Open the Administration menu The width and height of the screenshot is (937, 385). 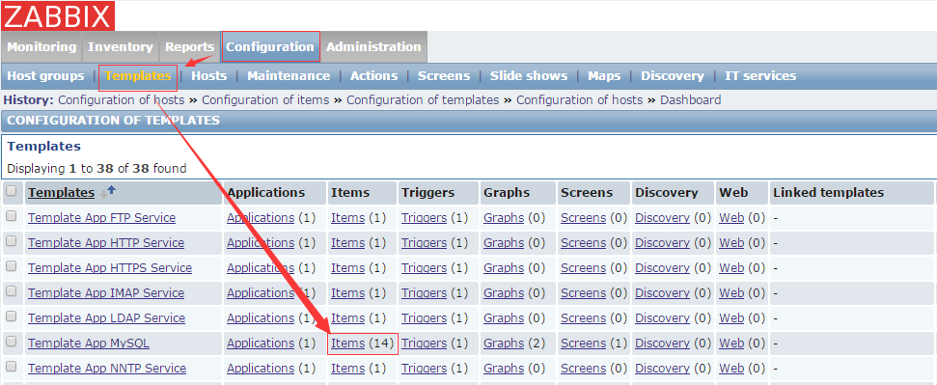coord(373,46)
